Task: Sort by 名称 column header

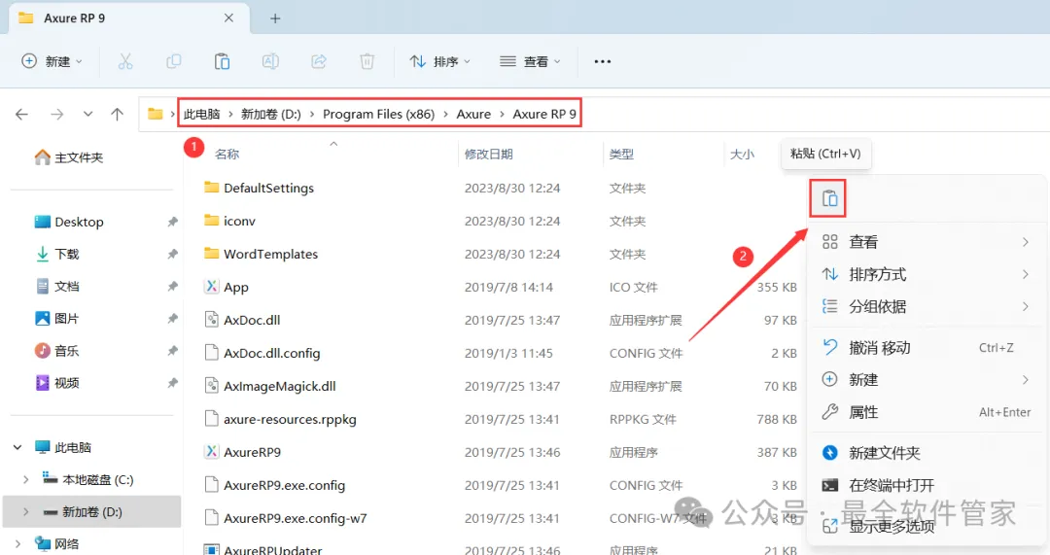Action: 227,154
